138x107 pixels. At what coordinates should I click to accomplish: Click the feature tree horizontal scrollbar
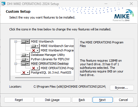click(x=33, y=78)
